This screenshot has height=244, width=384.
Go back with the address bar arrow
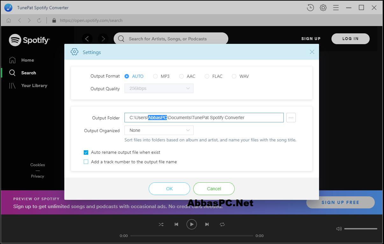click(x=19, y=20)
